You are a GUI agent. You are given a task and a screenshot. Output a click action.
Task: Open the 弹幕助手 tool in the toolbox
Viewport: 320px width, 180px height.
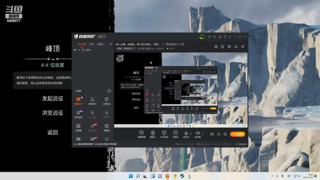click(x=78, y=101)
